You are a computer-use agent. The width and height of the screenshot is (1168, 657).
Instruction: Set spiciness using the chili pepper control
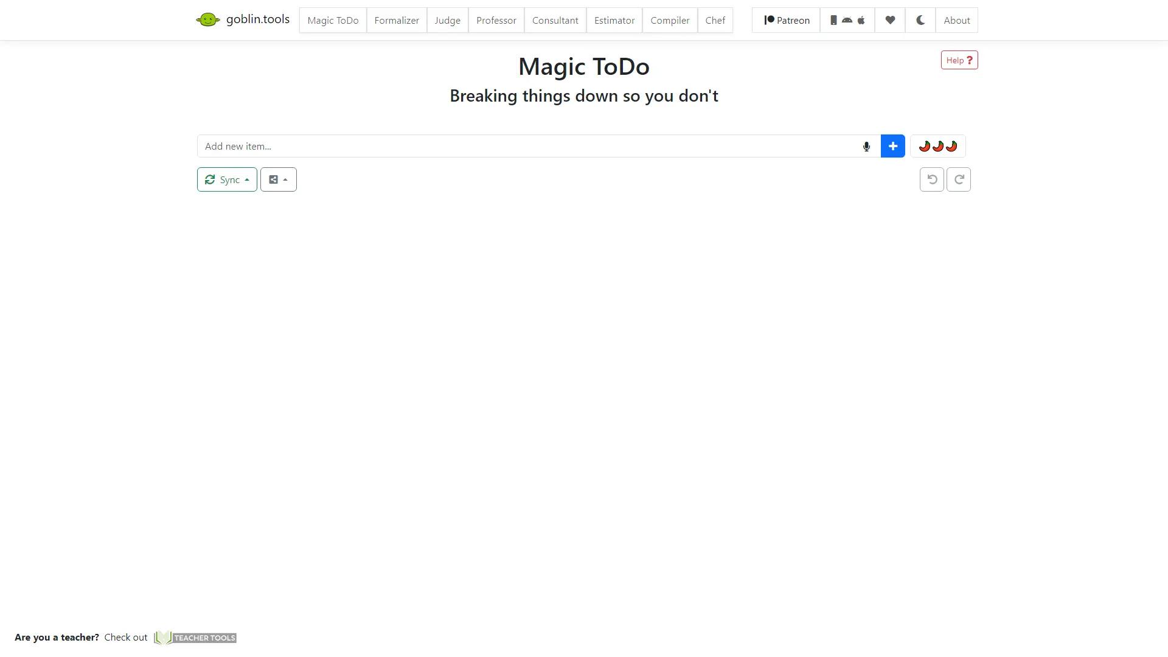(937, 146)
